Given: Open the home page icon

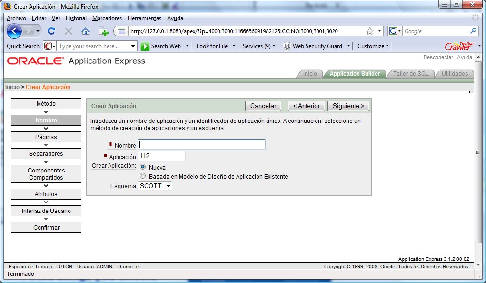Looking at the screenshot, I should [x=86, y=31].
